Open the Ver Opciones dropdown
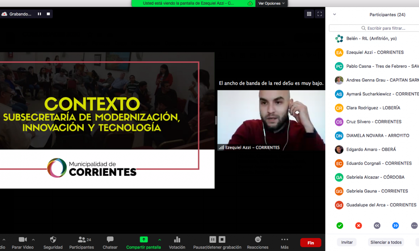The height and width of the screenshot is (251, 419). click(x=271, y=4)
